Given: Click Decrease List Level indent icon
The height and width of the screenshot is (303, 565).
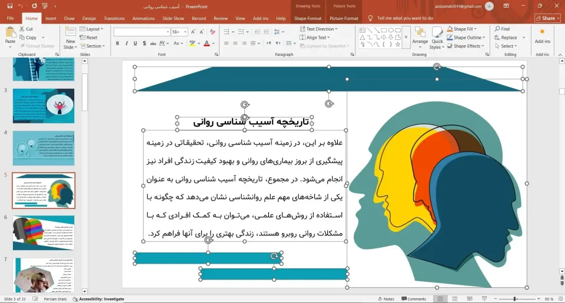Looking at the screenshot, I should coord(257,32).
